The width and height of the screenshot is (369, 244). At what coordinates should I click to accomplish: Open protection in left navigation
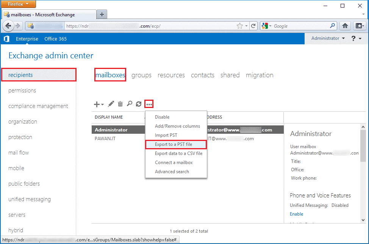(20, 137)
